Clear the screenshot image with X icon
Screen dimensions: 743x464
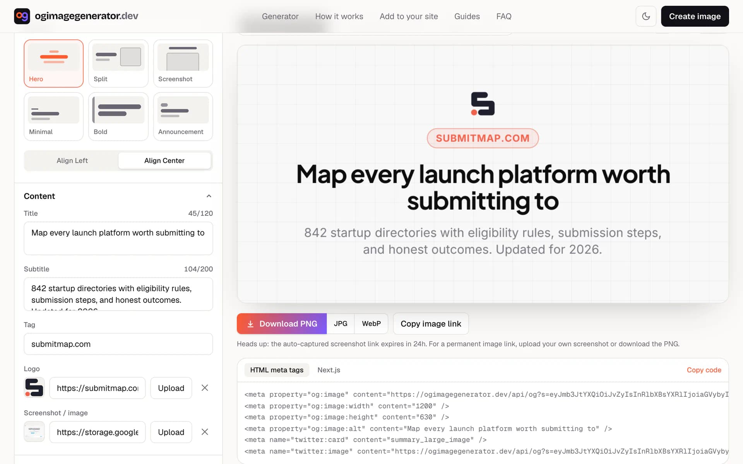coord(205,432)
